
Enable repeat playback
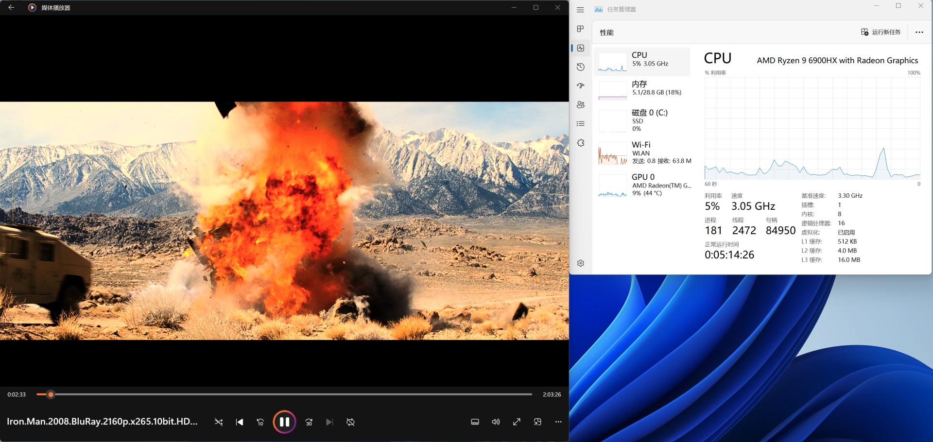(x=351, y=422)
